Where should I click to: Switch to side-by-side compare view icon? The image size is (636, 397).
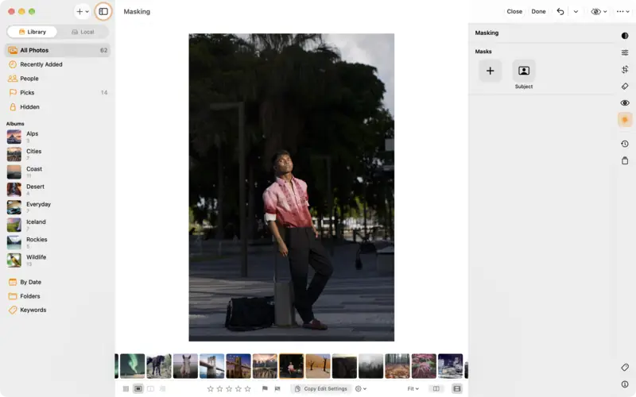[x=150, y=388]
